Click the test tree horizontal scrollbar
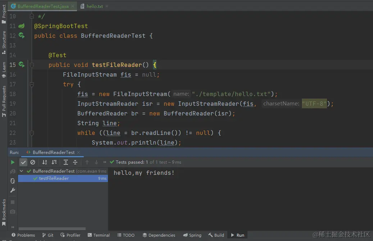This screenshot has height=241, width=373. (52, 229)
